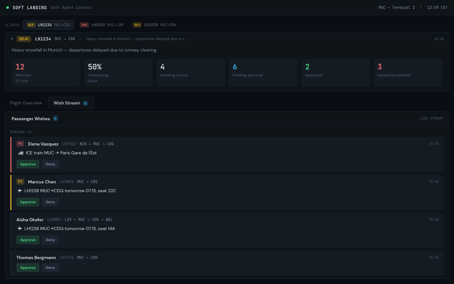
Task: Click the P1 priority badge on Marcus's card
Action: click(x=20, y=181)
